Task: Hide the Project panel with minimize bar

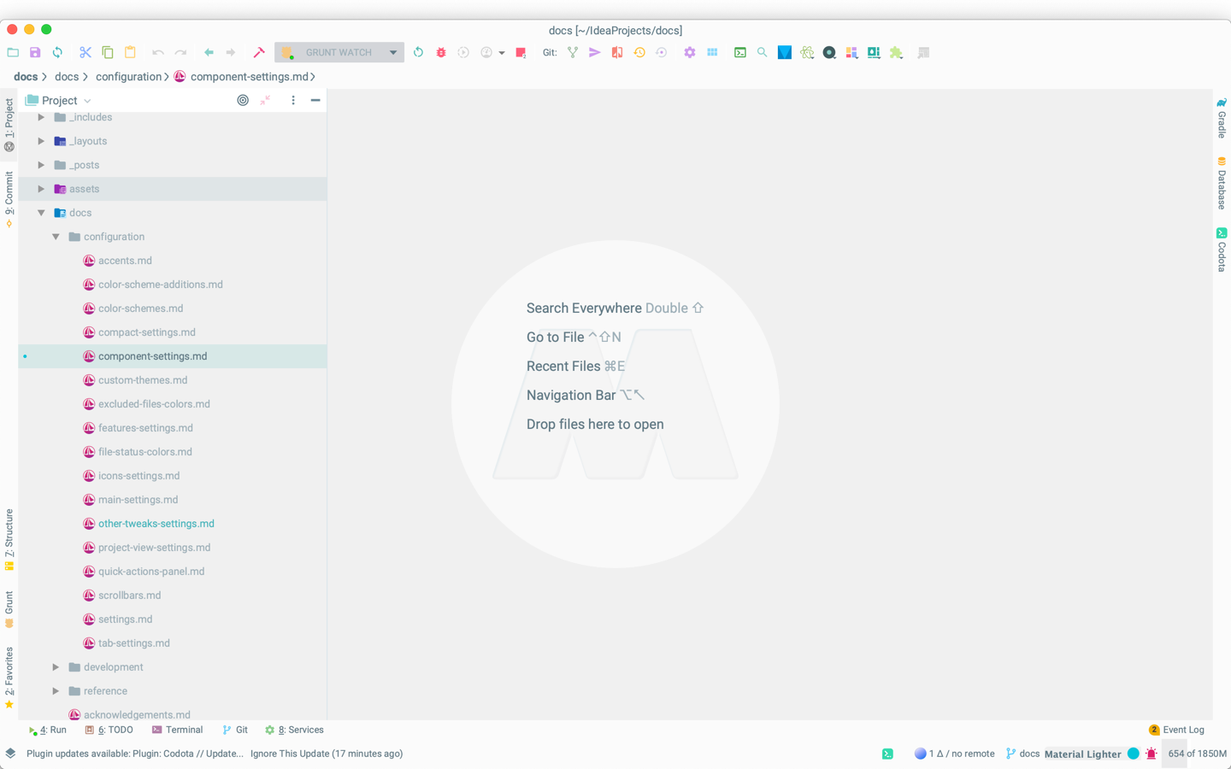Action: [315, 100]
